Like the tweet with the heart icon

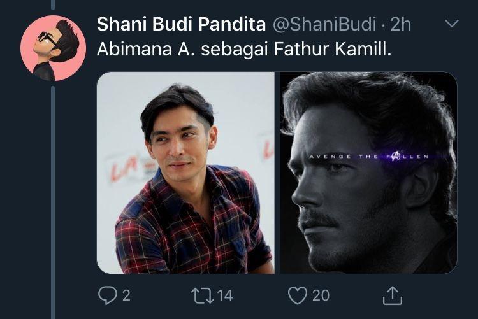pyautogui.click(x=298, y=295)
